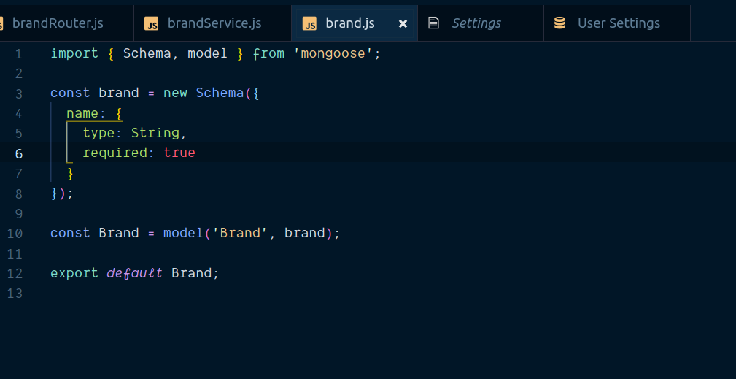The image size is (736, 379).
Task: Click 'Schema' in the import statement
Action: [147, 53]
